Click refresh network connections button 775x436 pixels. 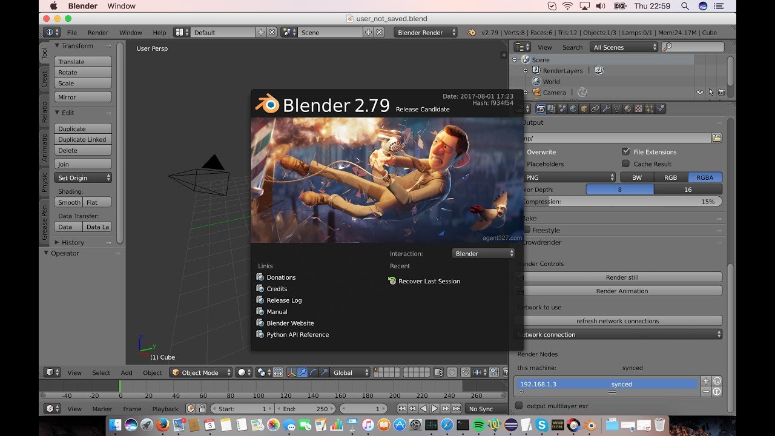pos(618,321)
